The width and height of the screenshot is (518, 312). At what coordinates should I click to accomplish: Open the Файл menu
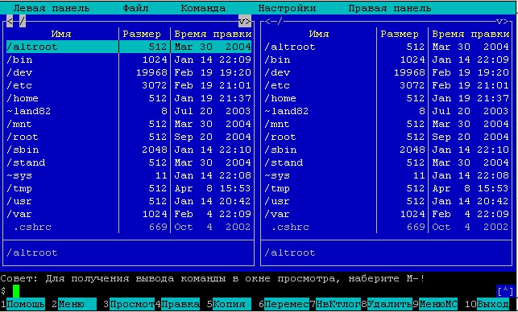click(x=135, y=8)
